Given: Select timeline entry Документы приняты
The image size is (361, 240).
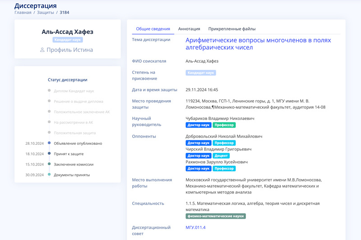Looking at the screenshot, I should (x=72, y=175).
